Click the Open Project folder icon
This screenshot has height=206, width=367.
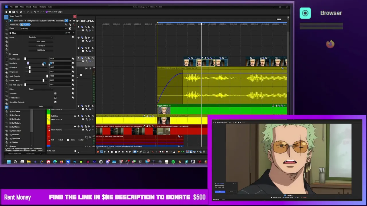(x=10, y=12)
